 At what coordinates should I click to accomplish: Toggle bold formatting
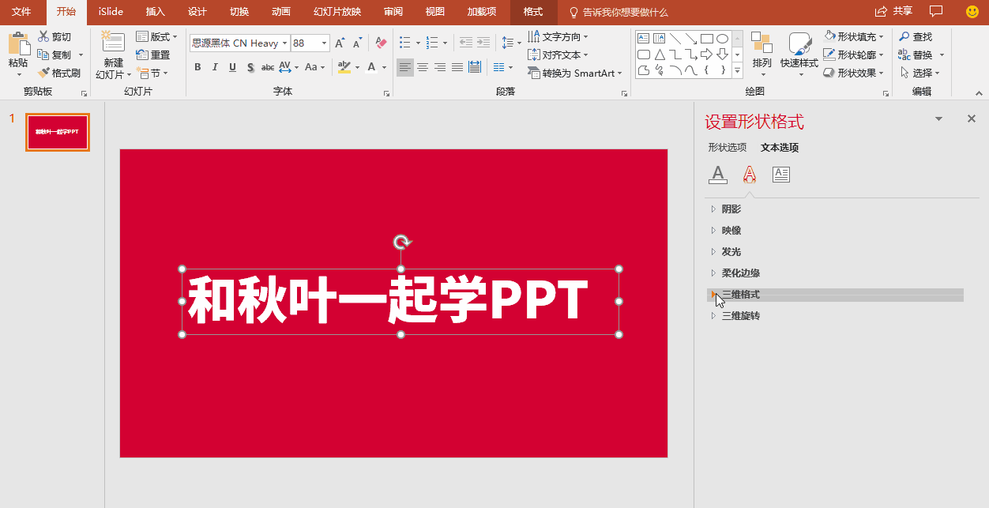tap(197, 67)
